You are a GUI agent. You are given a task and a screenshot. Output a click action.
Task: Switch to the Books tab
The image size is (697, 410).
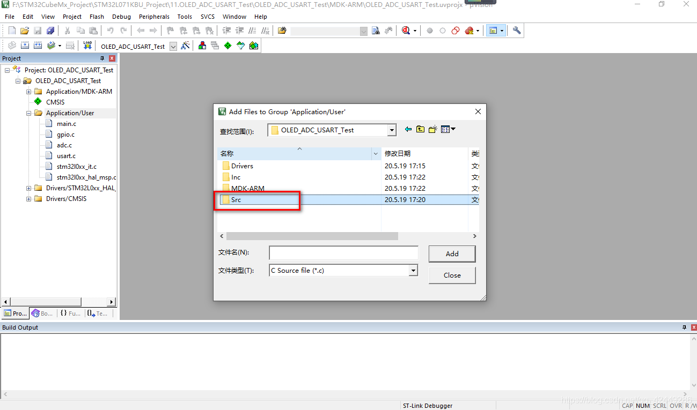42,314
